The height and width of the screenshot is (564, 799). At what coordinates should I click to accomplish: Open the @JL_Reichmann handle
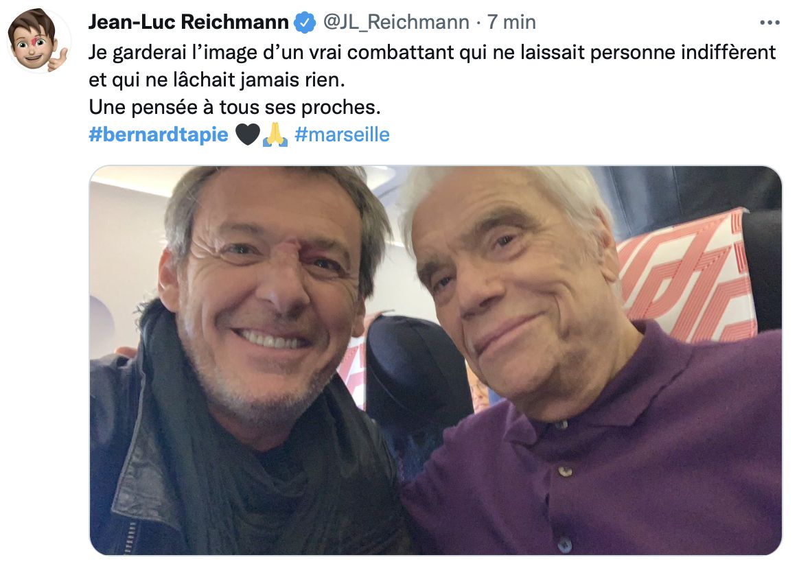click(x=396, y=23)
